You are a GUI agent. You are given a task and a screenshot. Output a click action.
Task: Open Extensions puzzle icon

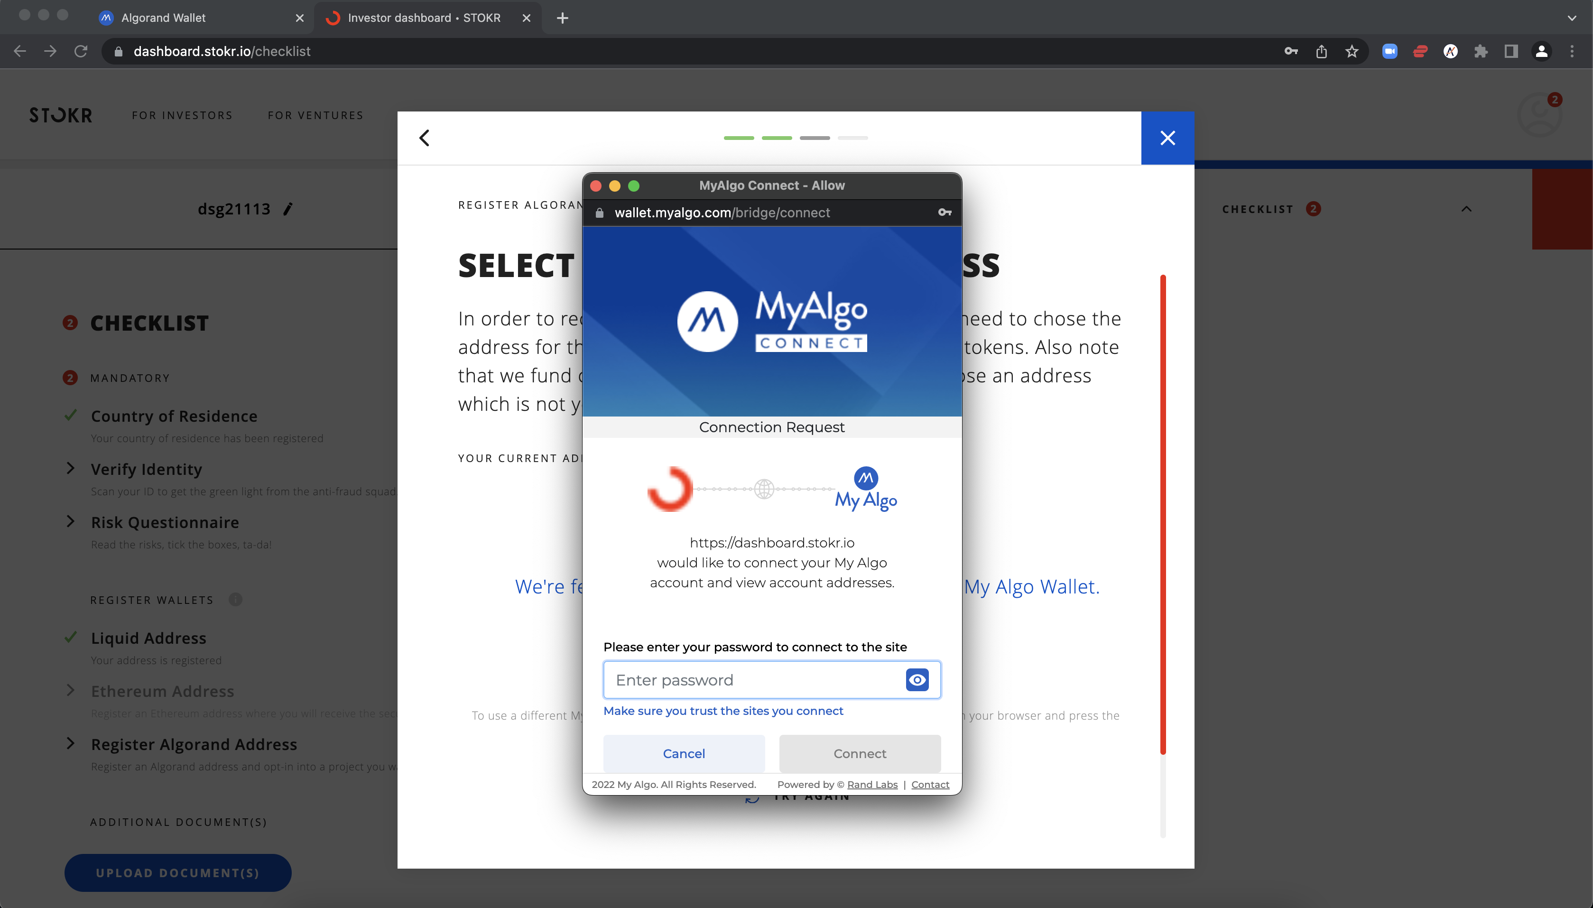tap(1480, 51)
